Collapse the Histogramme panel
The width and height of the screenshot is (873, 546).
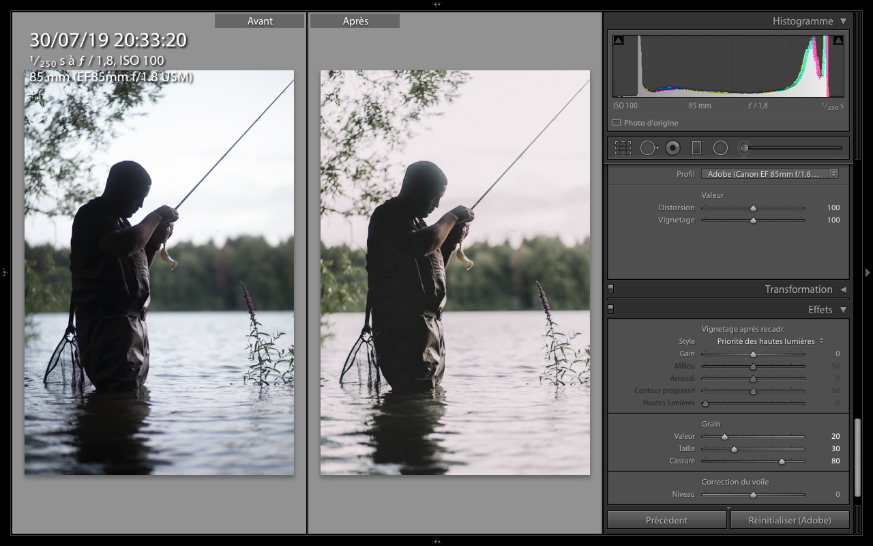click(x=843, y=21)
